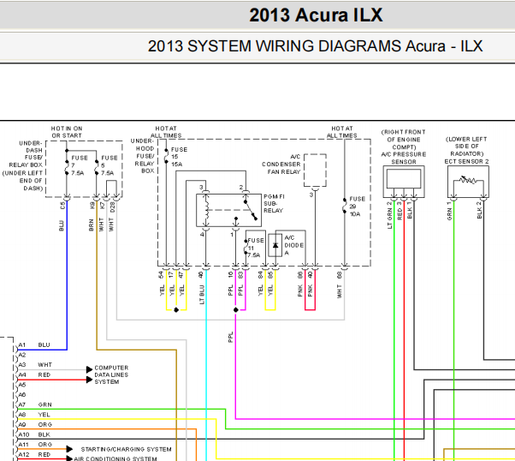Select the 'A10 BLK' pin row
The width and height of the screenshot is (515, 461).
pyautogui.click(x=34, y=434)
